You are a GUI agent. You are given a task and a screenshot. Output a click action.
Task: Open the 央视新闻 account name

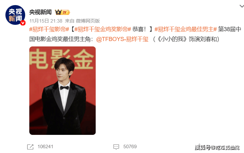tap(40, 12)
